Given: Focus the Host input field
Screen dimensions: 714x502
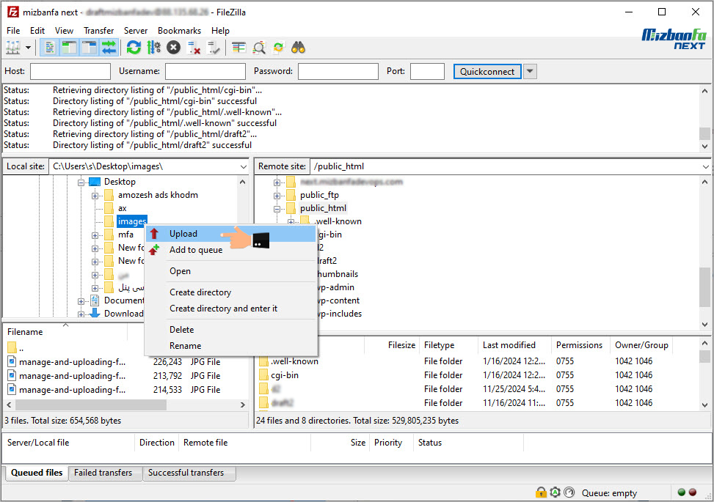Looking at the screenshot, I should (70, 71).
